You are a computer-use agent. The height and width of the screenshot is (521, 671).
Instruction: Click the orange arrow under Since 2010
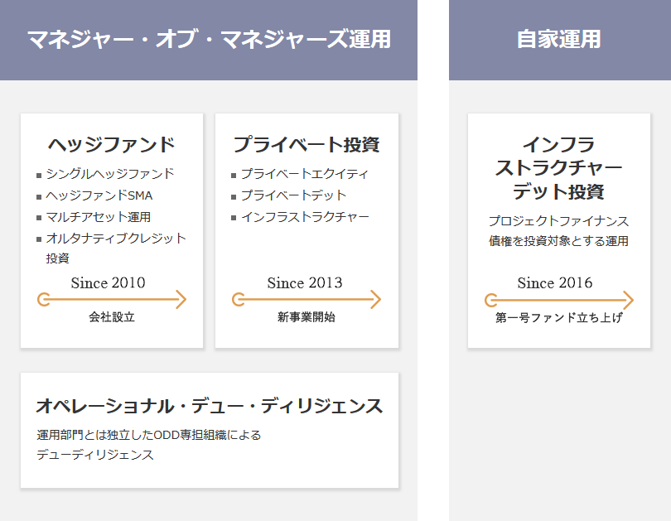[x=112, y=300]
